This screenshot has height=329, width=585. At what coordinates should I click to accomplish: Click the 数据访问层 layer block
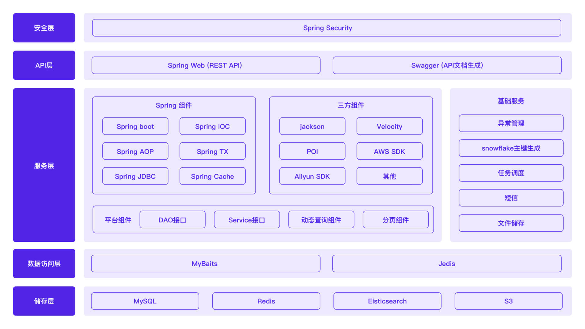[44, 264]
